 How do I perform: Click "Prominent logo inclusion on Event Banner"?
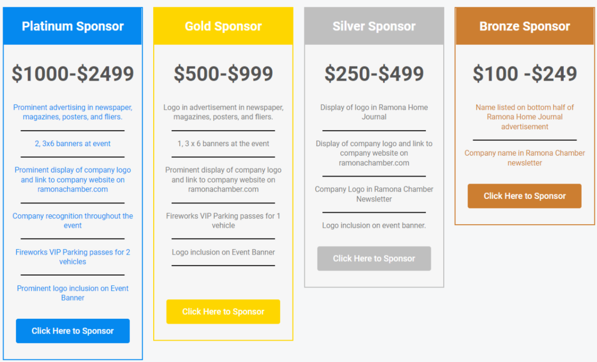(73, 293)
